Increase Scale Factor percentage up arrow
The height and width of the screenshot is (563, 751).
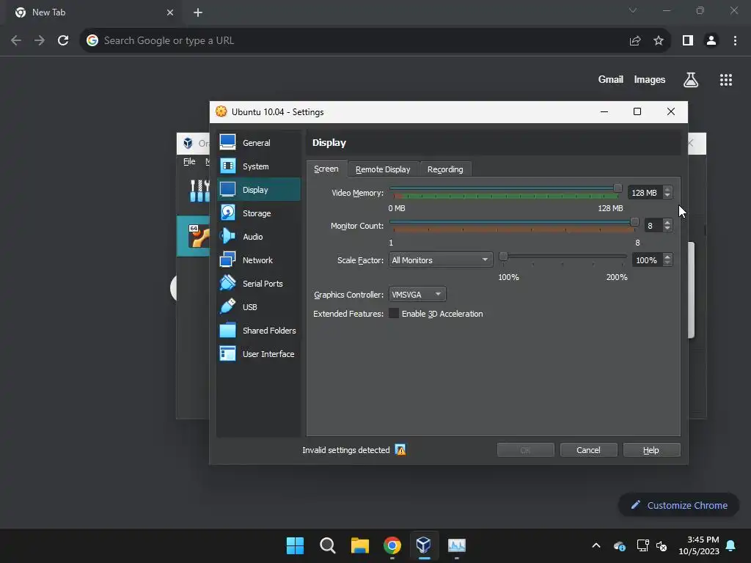pyautogui.click(x=667, y=257)
